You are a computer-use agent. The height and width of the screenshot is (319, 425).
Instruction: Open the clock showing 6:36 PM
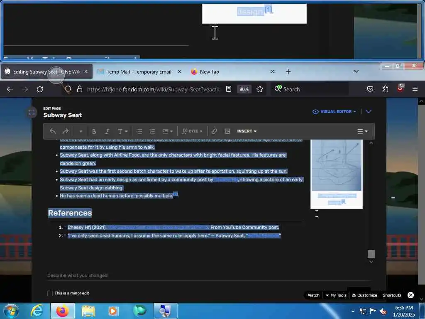[404, 311]
